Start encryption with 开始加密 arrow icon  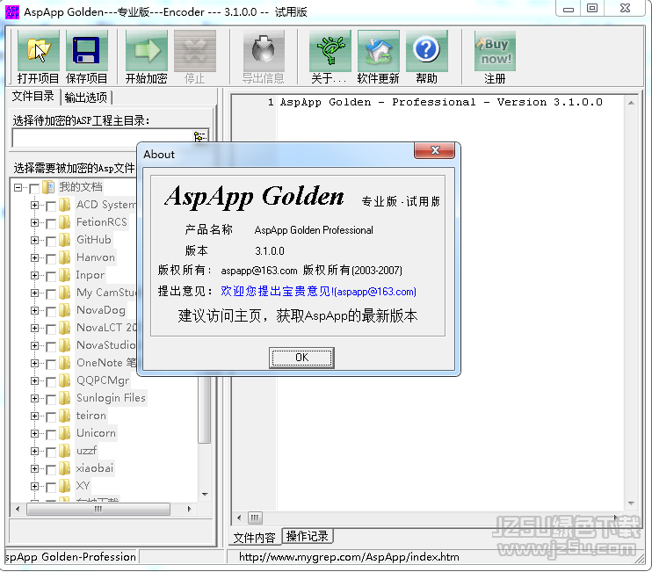(x=147, y=51)
